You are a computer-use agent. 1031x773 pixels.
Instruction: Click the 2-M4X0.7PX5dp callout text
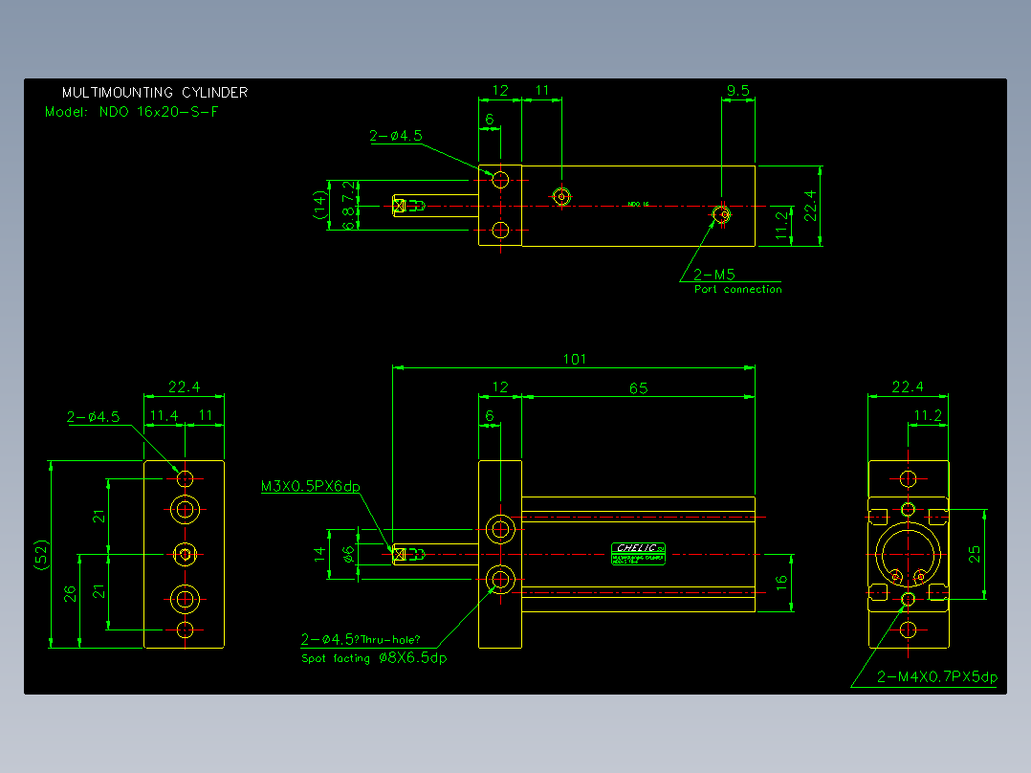pos(937,677)
